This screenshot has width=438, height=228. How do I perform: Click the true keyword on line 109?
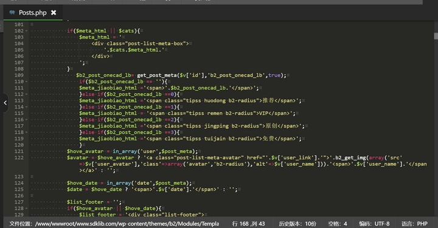click(x=274, y=75)
